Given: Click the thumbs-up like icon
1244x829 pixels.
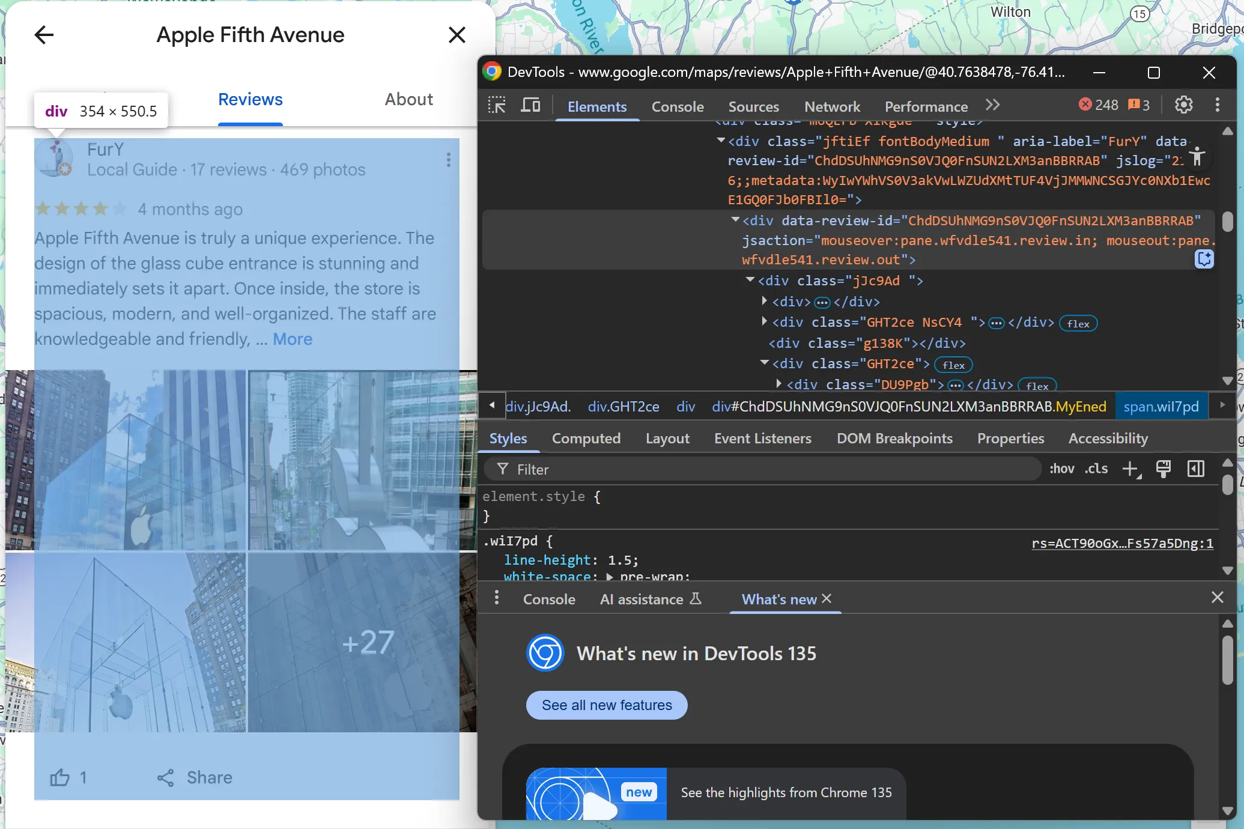Looking at the screenshot, I should click(59, 777).
